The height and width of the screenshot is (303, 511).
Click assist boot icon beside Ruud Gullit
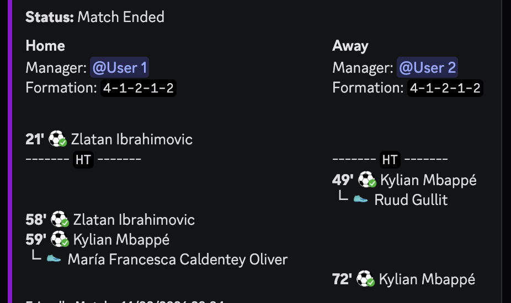360,199
